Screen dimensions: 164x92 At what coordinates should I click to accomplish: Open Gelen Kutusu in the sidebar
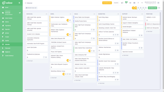coord(11,18)
